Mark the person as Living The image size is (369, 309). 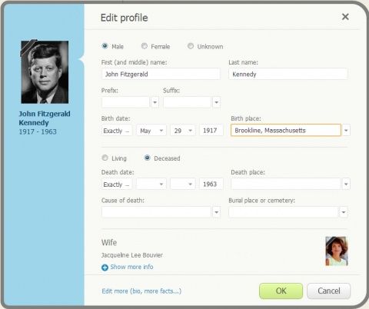coord(105,158)
